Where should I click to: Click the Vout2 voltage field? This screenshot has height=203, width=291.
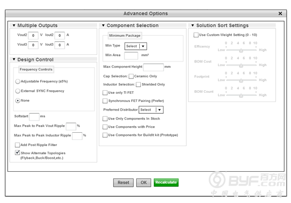pyautogui.click(x=33, y=35)
